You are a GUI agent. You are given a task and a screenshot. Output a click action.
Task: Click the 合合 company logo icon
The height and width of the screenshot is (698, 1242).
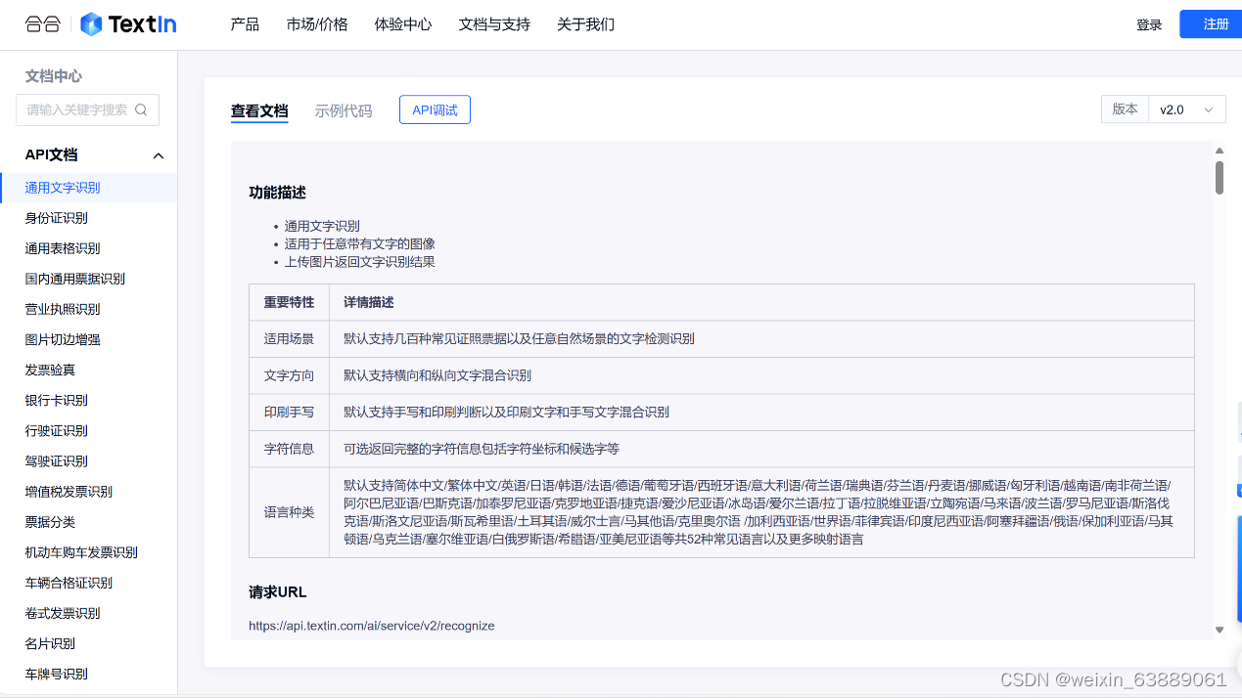tap(41, 23)
